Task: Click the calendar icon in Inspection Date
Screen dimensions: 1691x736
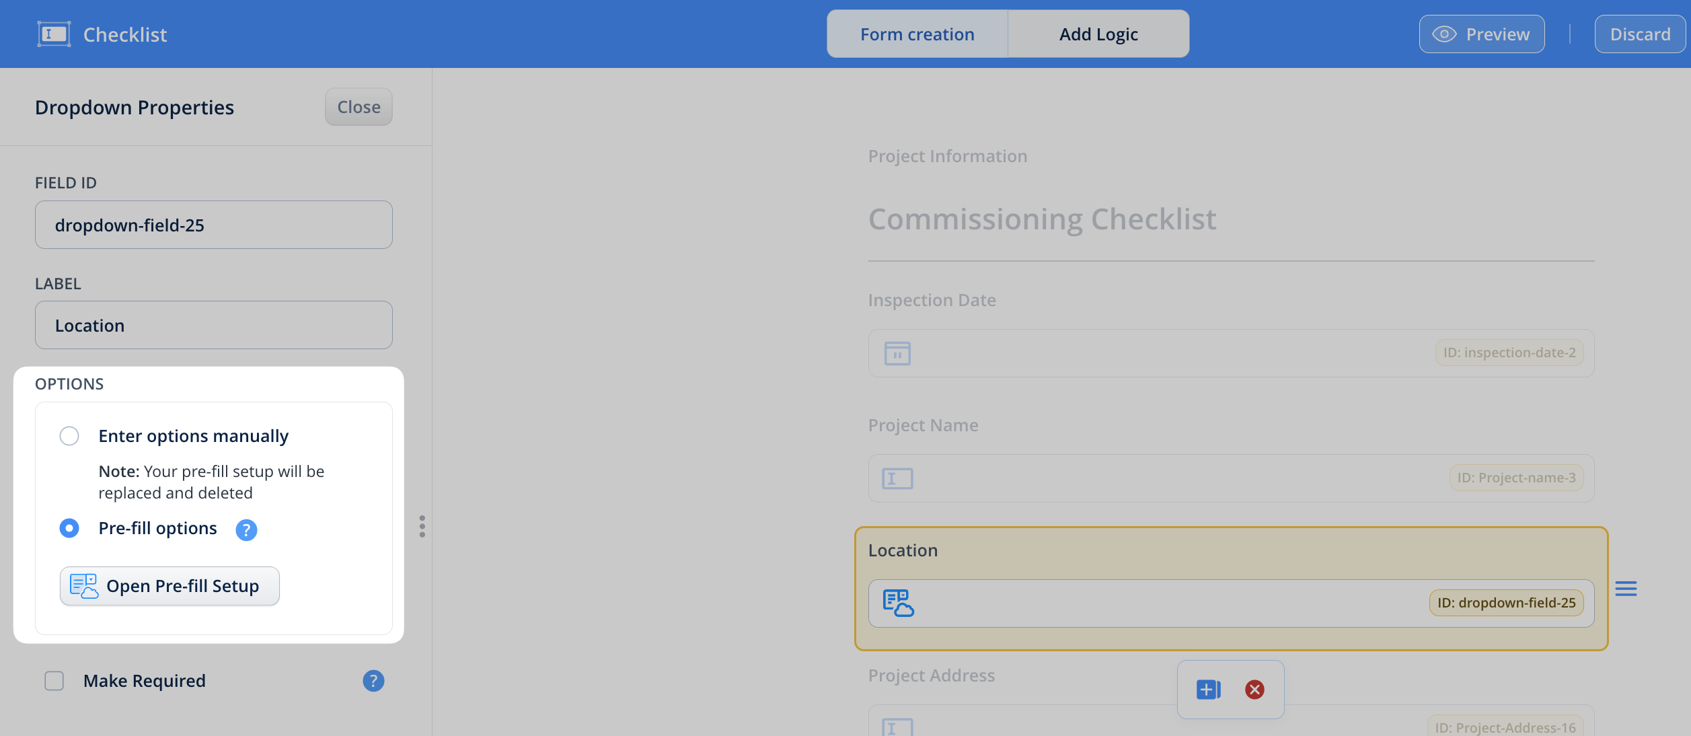Action: (x=897, y=353)
